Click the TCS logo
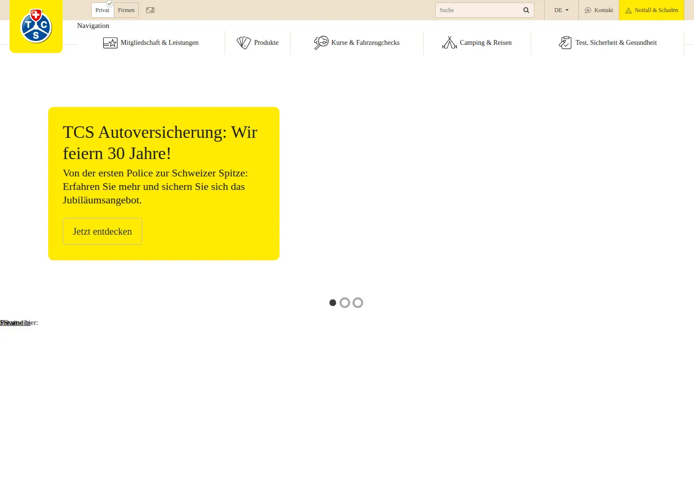Image resolution: width=694 pixels, height=482 pixels. [x=36, y=26]
